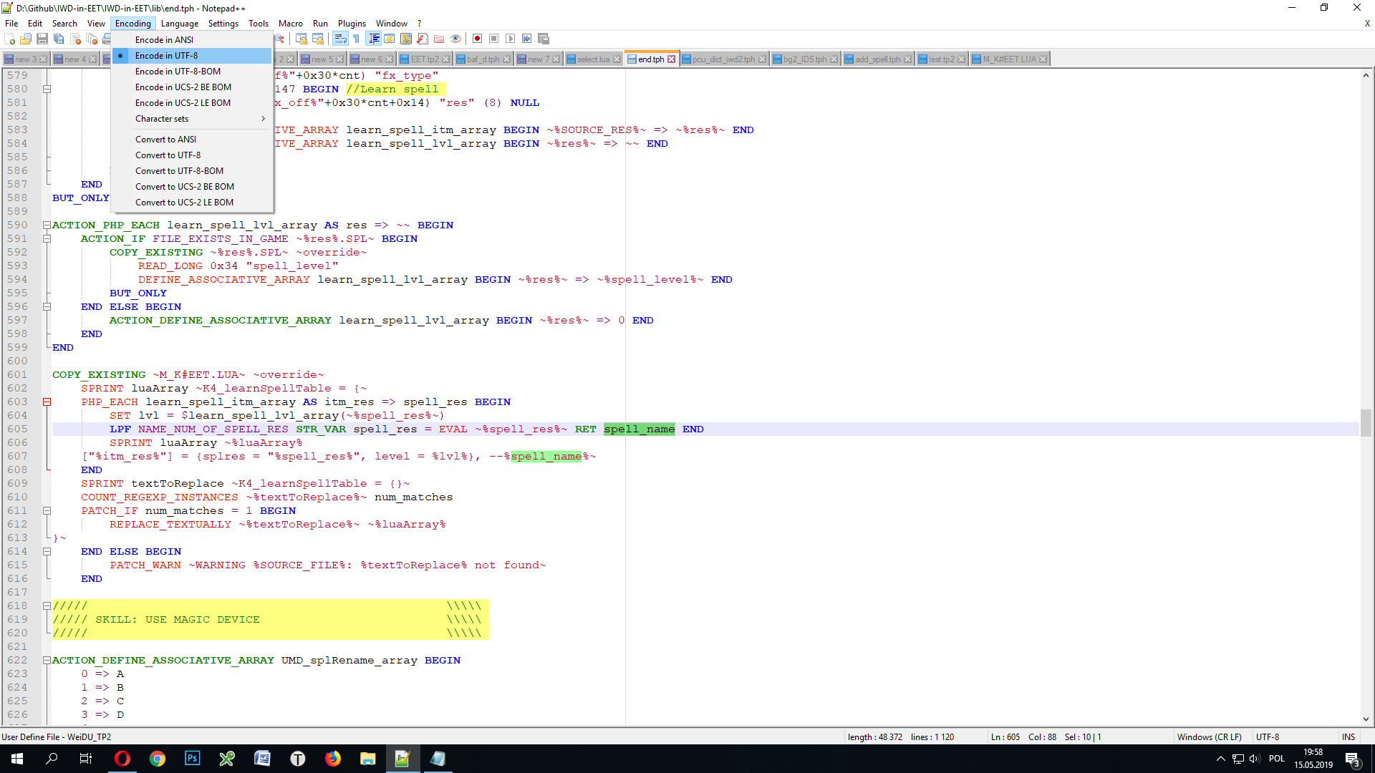
Task: Switch to the pcu_dict_iwd2.tph tab
Action: tap(723, 59)
